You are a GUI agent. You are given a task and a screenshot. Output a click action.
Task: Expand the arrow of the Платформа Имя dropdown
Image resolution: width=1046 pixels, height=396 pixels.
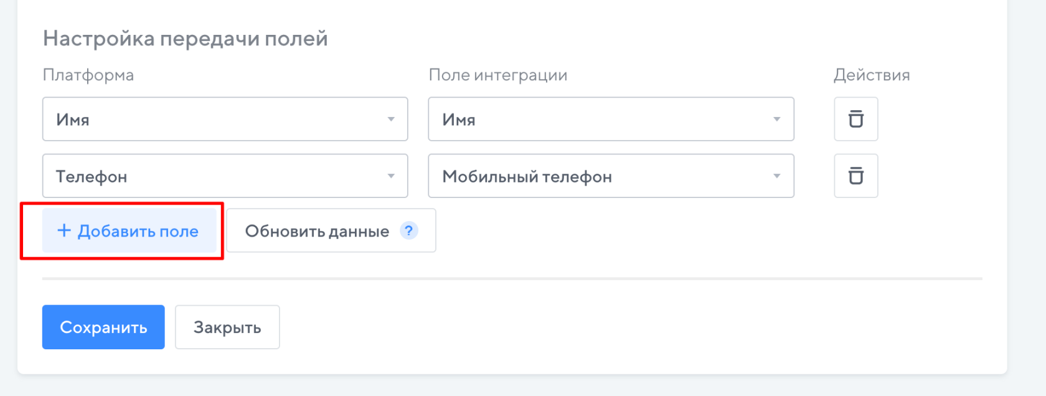[x=391, y=119]
